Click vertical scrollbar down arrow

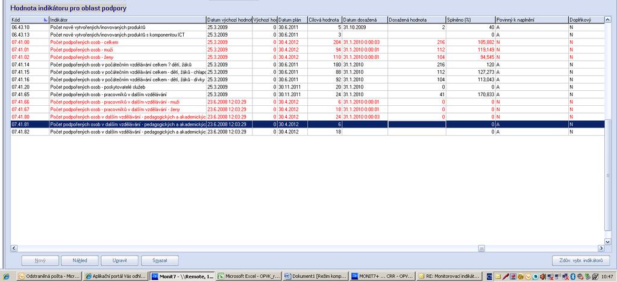click(607, 242)
